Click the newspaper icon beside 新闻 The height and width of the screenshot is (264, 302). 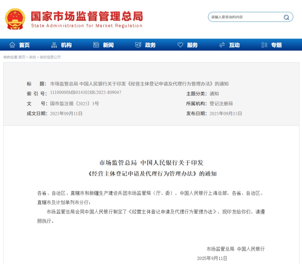point(96,45)
